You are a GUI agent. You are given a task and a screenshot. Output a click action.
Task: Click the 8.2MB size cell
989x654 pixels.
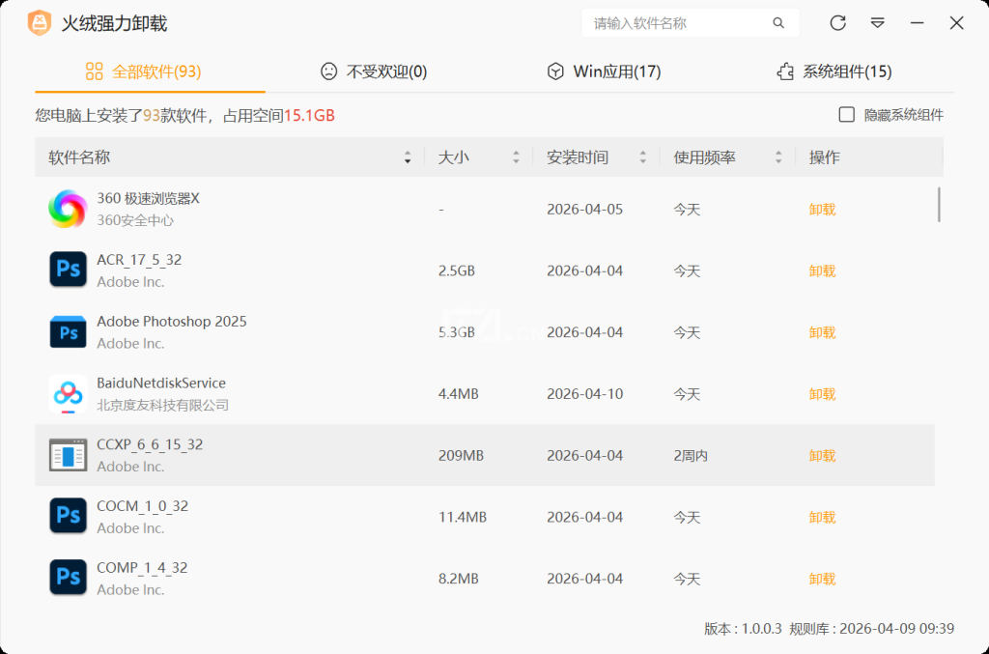(x=459, y=579)
